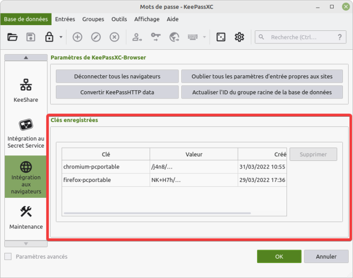The width and height of the screenshot is (353, 278).
Task: Expand the auto-type keyboard dropdown arrow
Action: tap(204, 37)
